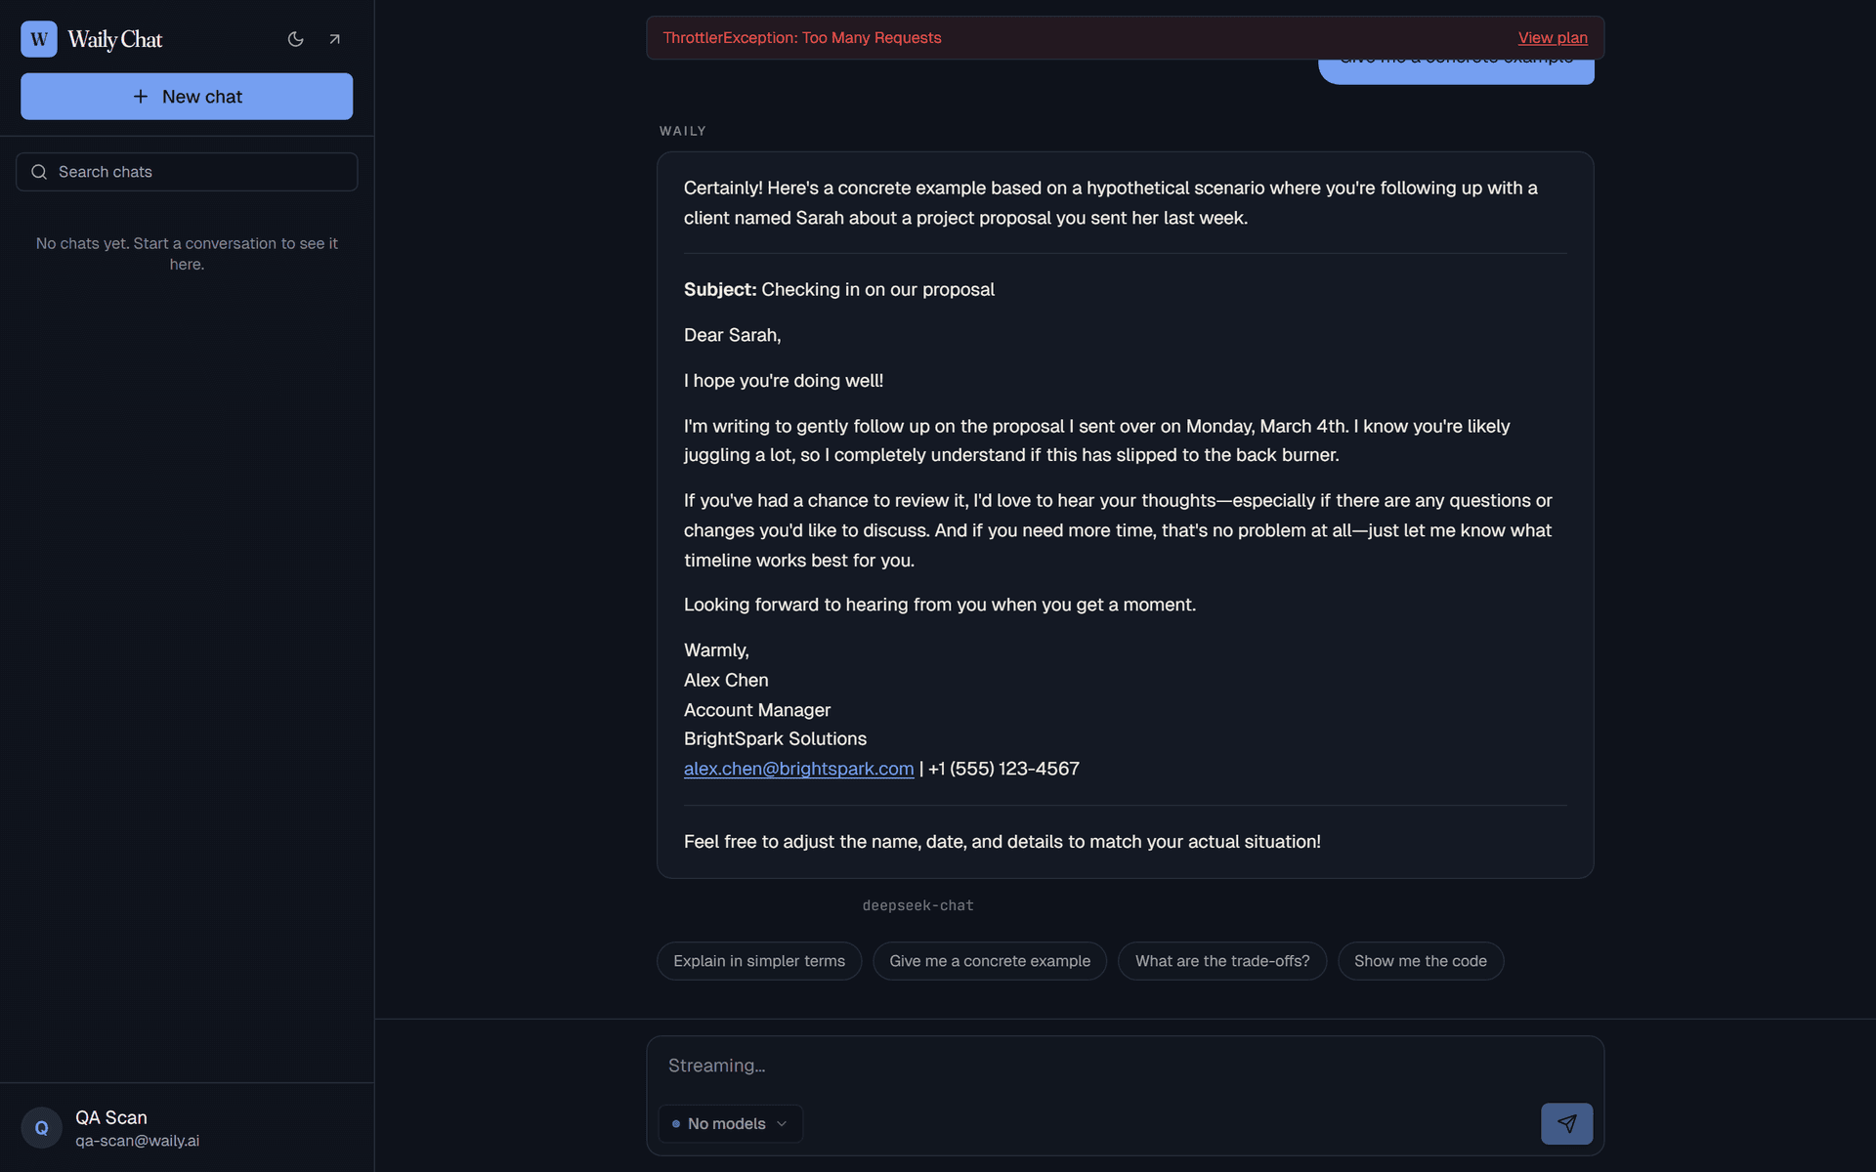Screen dimensions: 1876x1172
Task: Click the WAILY sender label
Action: [x=683, y=131]
